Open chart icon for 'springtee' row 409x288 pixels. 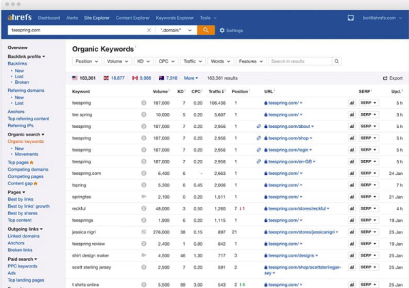(352, 197)
